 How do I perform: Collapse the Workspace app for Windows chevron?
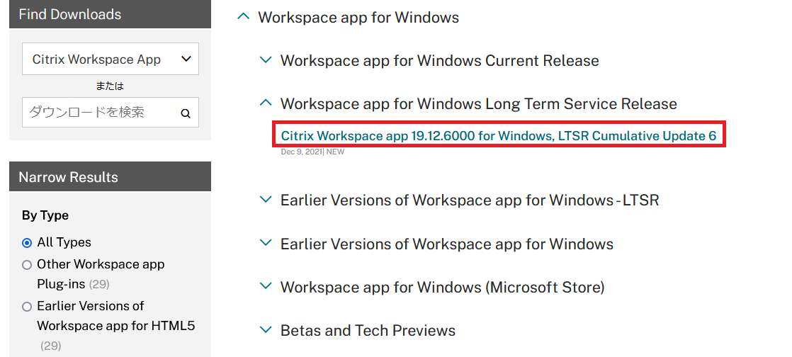tap(243, 17)
